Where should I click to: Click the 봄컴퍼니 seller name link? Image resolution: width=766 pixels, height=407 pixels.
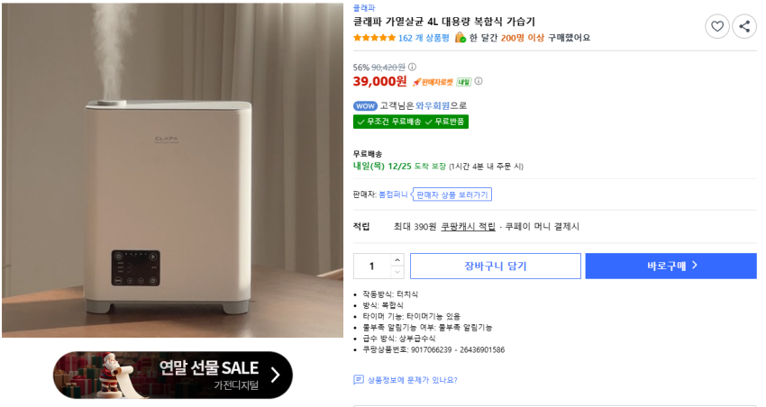(393, 194)
